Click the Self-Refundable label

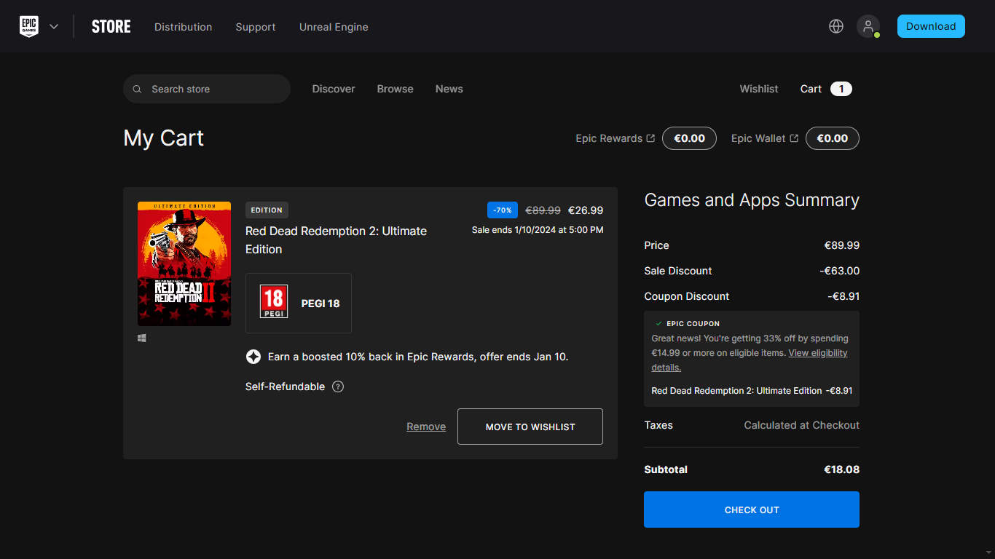285,386
